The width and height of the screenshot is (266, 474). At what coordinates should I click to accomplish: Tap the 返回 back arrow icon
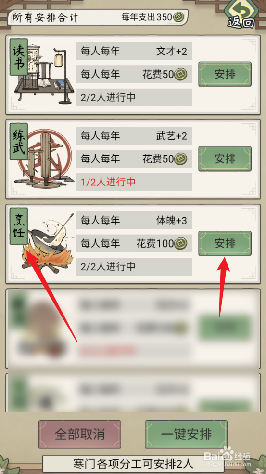[x=241, y=14]
